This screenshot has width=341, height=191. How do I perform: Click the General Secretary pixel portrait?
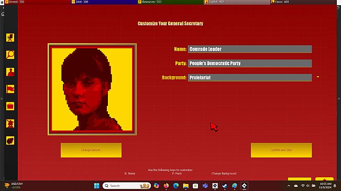pos(92,89)
